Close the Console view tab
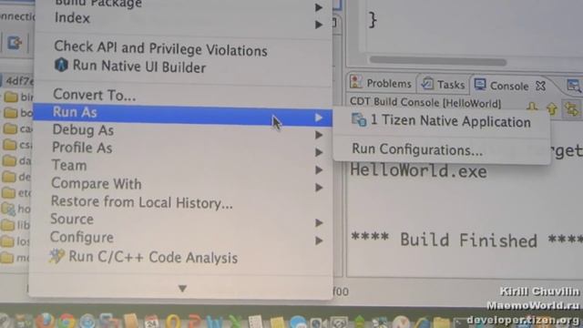The height and width of the screenshot is (328, 583). (x=540, y=87)
